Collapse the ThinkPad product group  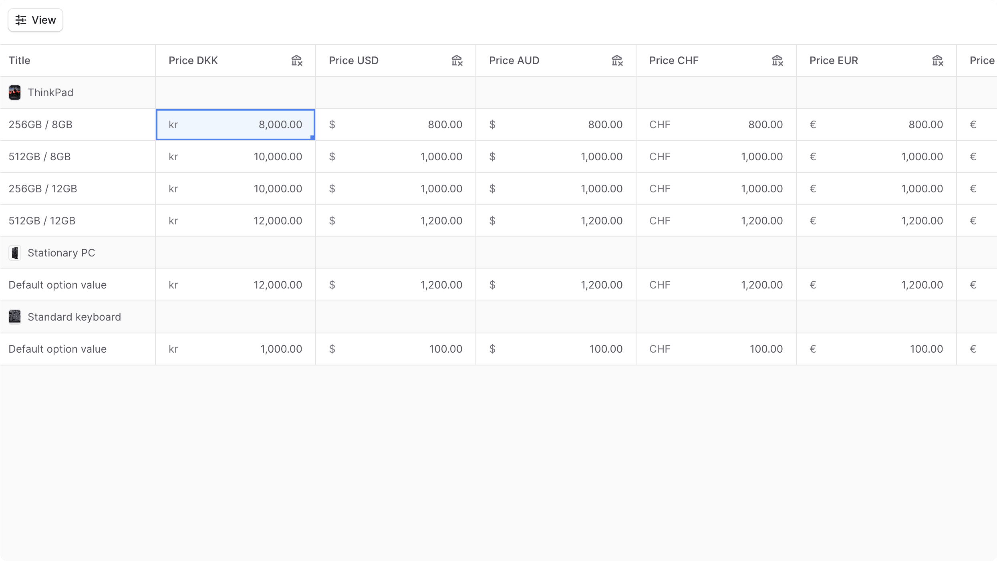[50, 93]
